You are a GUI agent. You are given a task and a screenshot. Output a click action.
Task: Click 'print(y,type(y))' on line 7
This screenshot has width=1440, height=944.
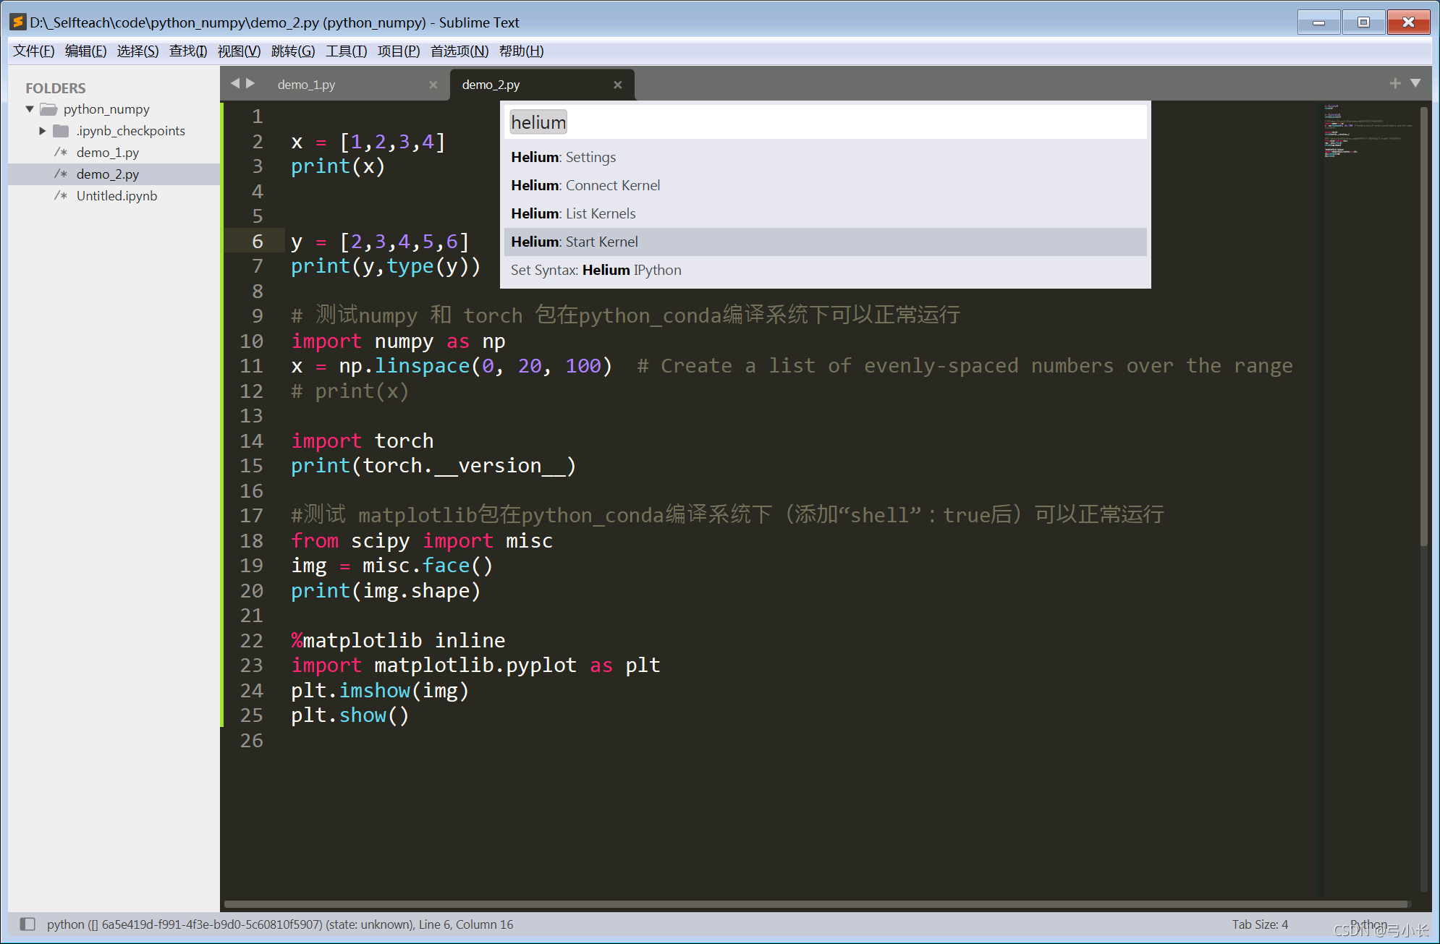(386, 266)
